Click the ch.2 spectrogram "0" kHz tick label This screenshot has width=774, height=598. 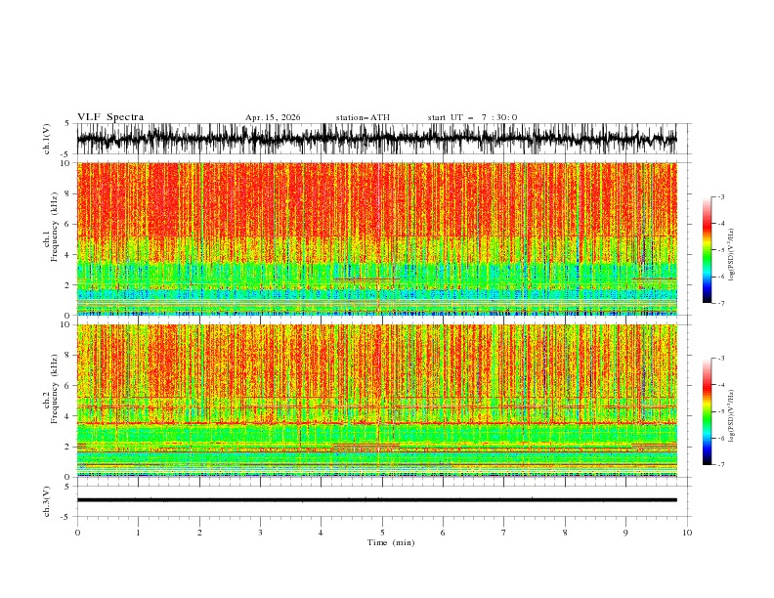tap(67, 477)
